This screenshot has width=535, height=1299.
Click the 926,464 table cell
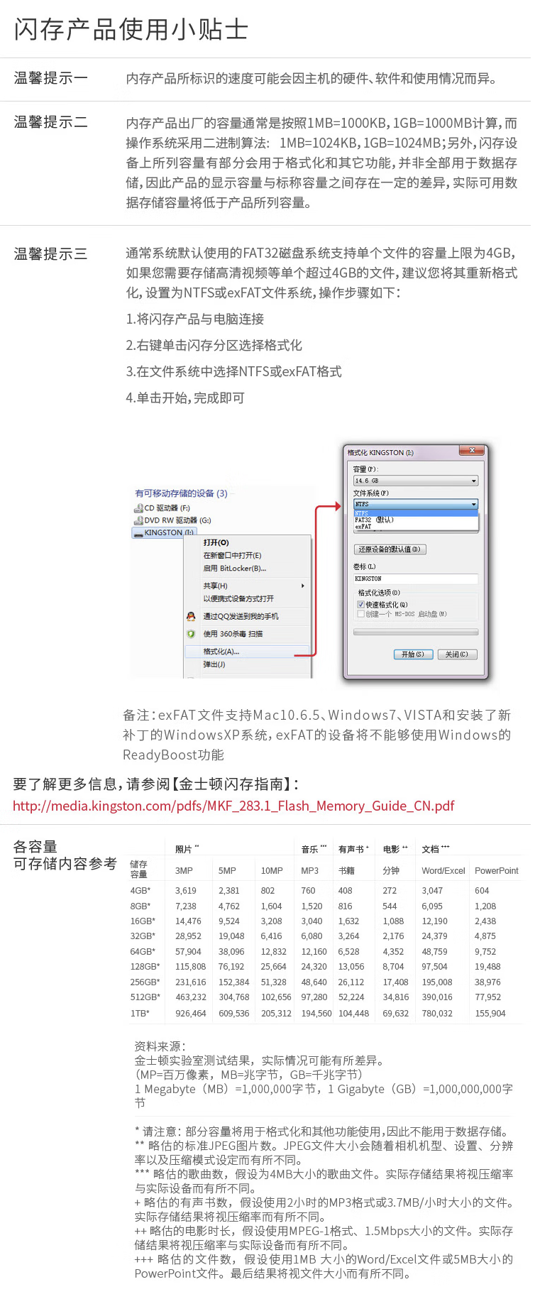pyautogui.click(x=191, y=1014)
